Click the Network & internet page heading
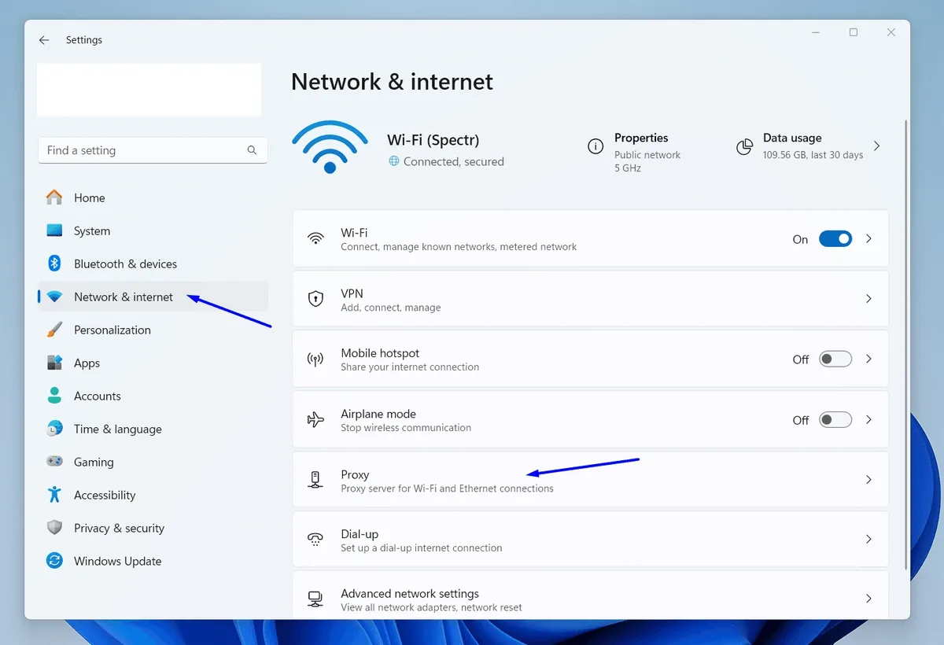Viewport: 944px width, 645px height. tap(392, 82)
